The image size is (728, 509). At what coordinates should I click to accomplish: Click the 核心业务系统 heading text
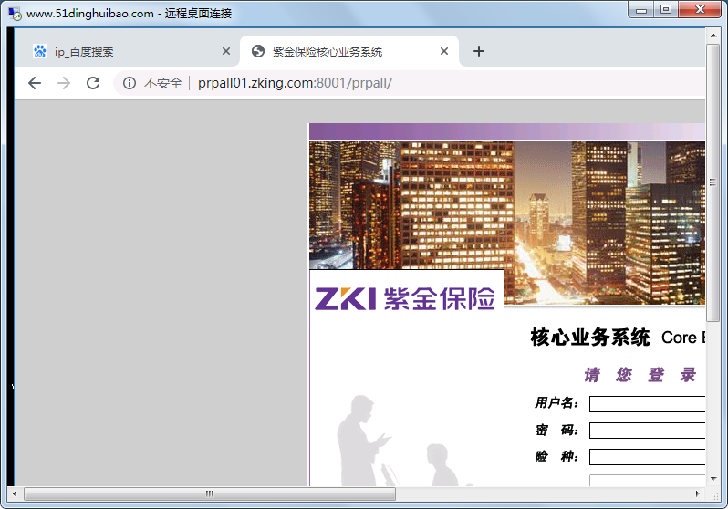[590, 338]
